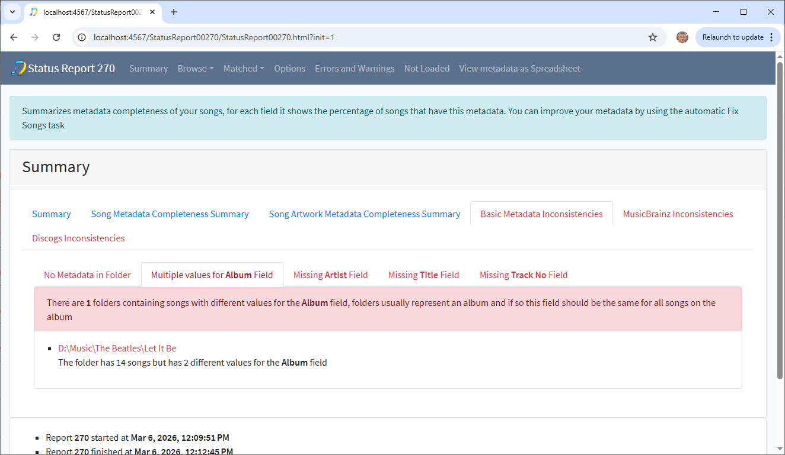Image resolution: width=785 pixels, height=455 pixels.
Task: Open the Let It Be folder link
Action: (117, 348)
